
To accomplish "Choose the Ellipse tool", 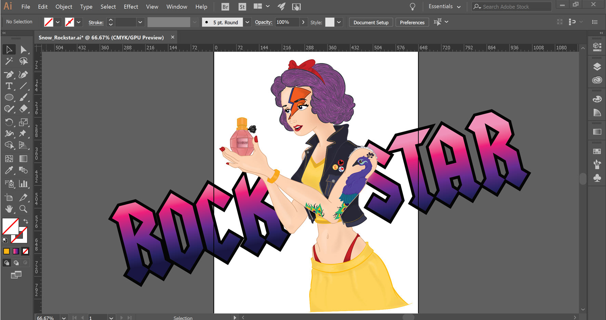I will 9,98.
